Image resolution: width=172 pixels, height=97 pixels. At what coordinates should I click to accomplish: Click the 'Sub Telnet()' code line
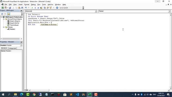(x=34, y=14)
